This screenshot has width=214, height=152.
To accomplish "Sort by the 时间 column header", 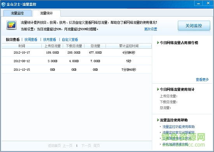I will [22, 46].
